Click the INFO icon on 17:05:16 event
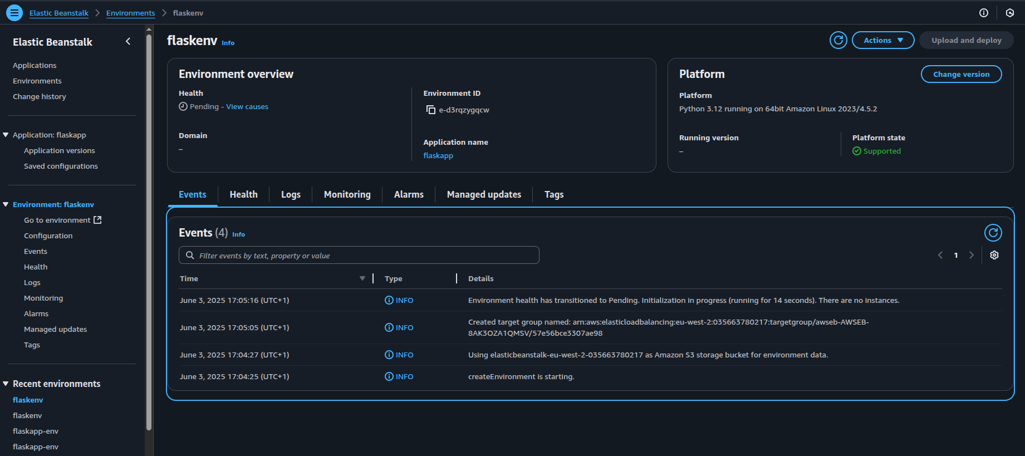This screenshot has height=456, width=1025. (x=389, y=300)
